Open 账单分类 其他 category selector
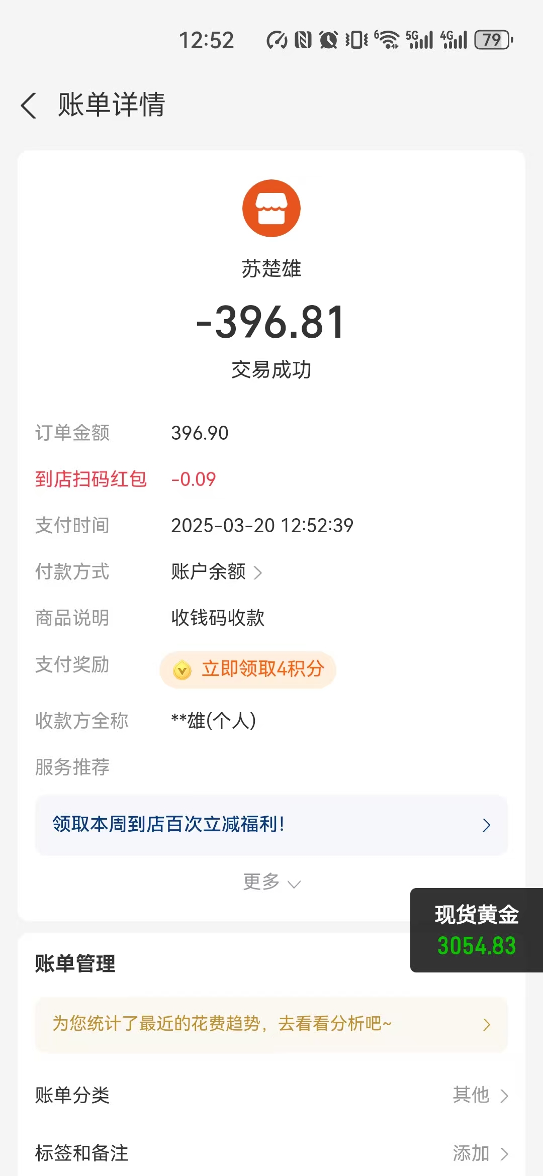This screenshot has width=543, height=1176. (271, 1095)
